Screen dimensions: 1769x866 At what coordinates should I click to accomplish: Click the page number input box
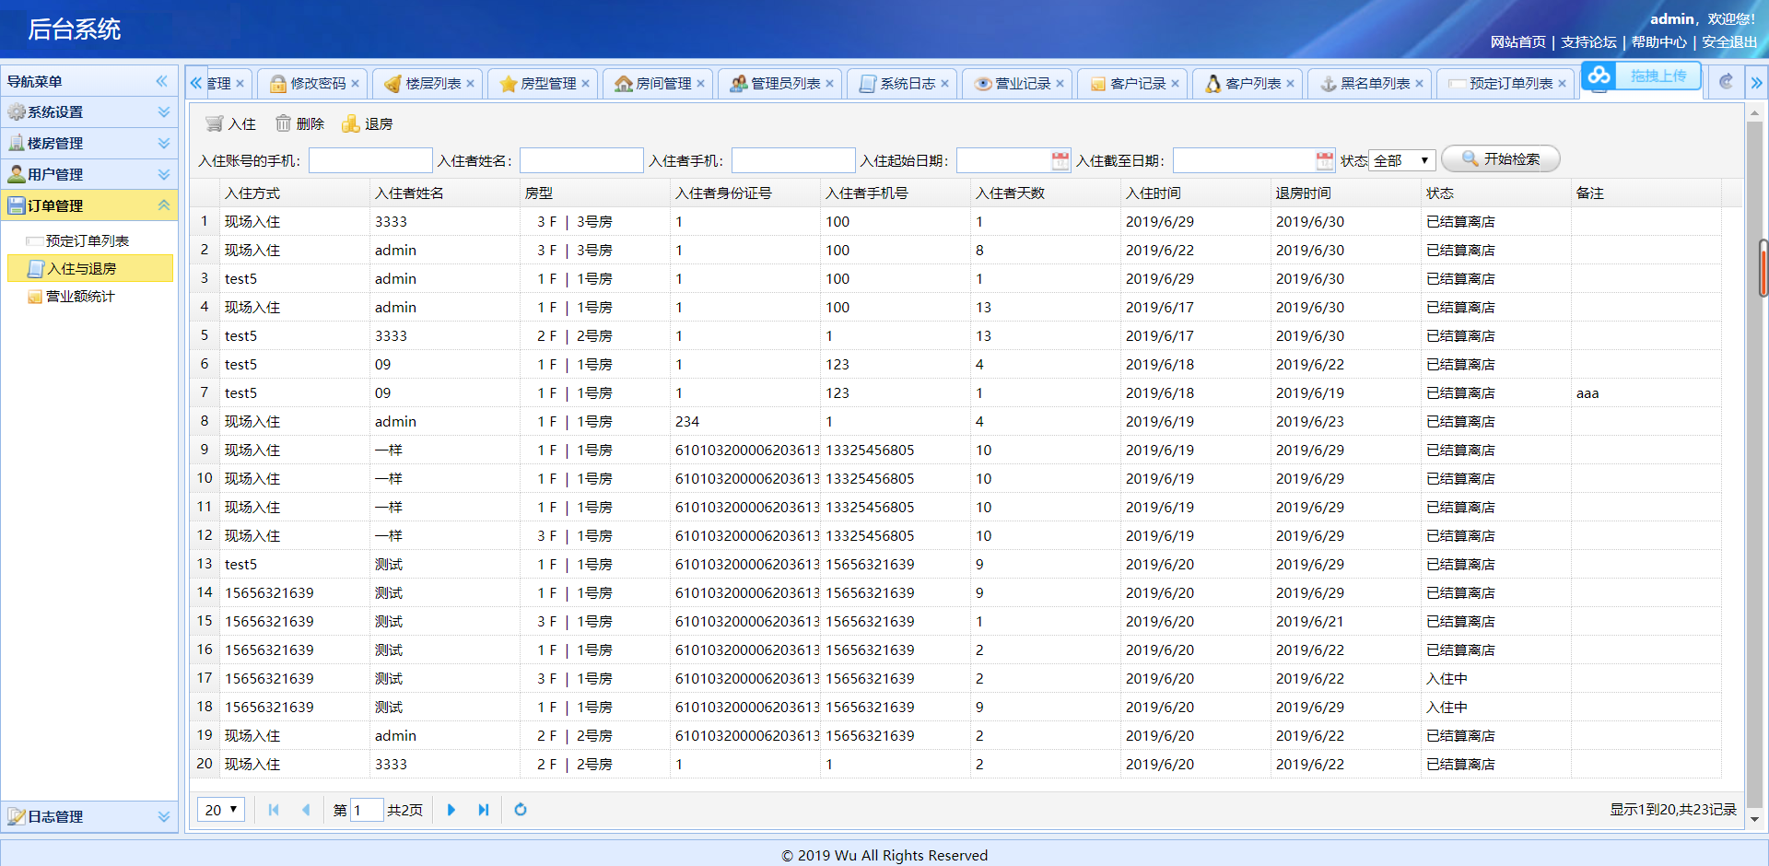click(367, 810)
